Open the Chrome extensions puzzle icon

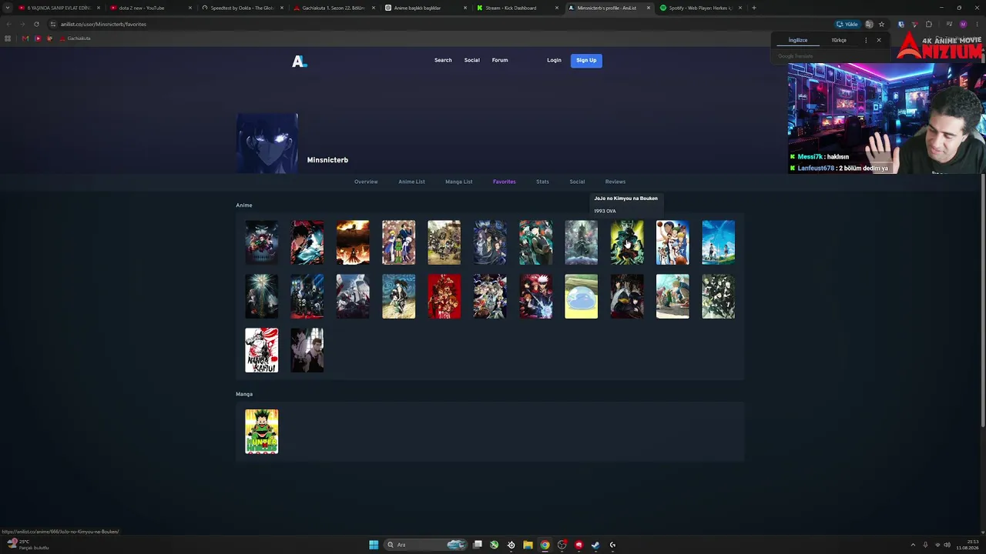pyautogui.click(x=928, y=24)
